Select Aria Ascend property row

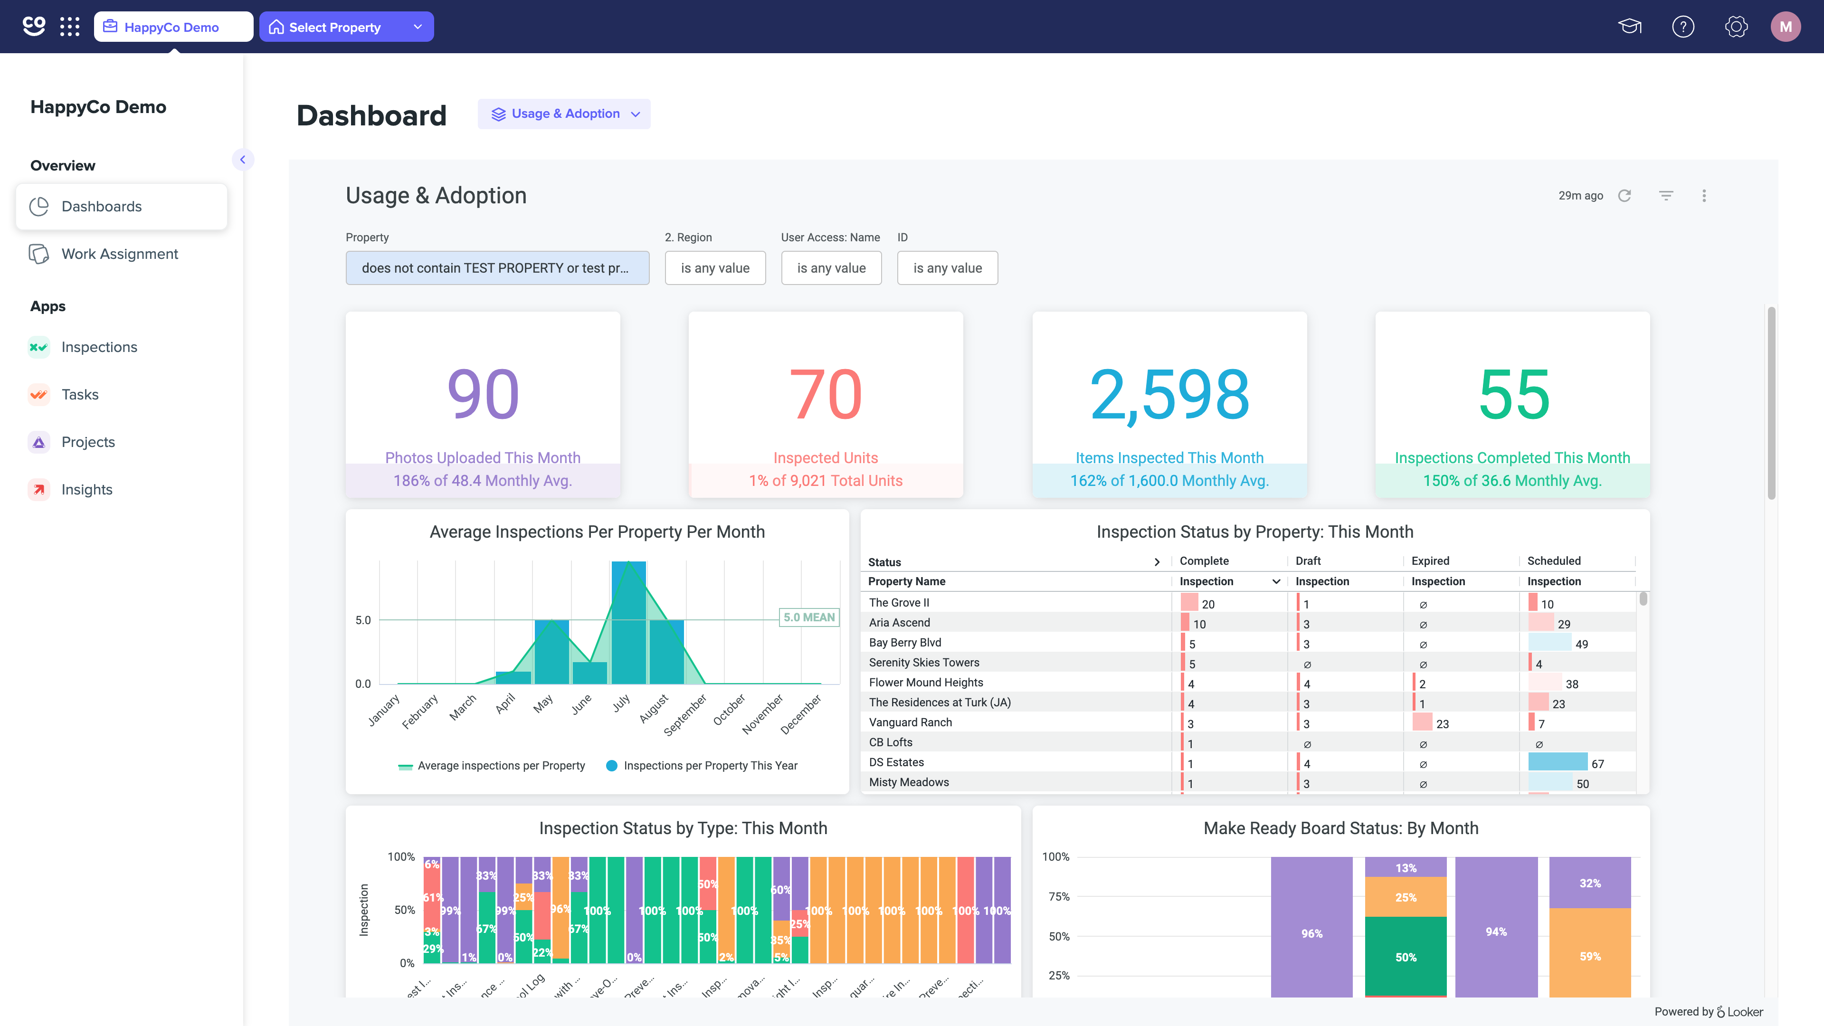pyautogui.click(x=1248, y=622)
